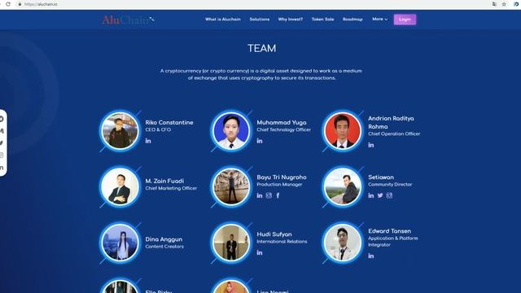The height and width of the screenshot is (293, 521).
Task: Click the CEO & CFO title
Action: pyautogui.click(x=158, y=130)
